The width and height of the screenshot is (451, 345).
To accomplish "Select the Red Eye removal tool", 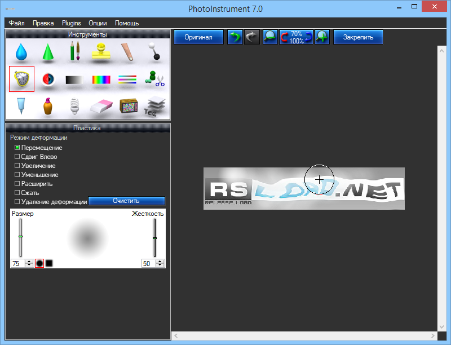I will [48, 79].
